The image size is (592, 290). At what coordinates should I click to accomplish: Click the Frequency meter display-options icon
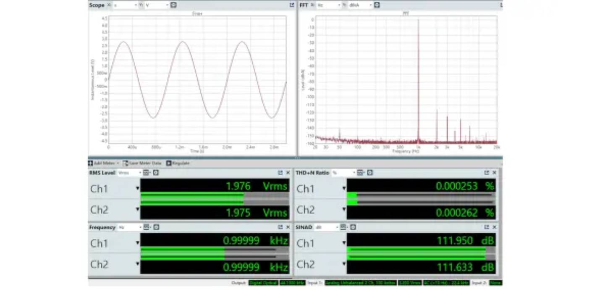click(147, 227)
